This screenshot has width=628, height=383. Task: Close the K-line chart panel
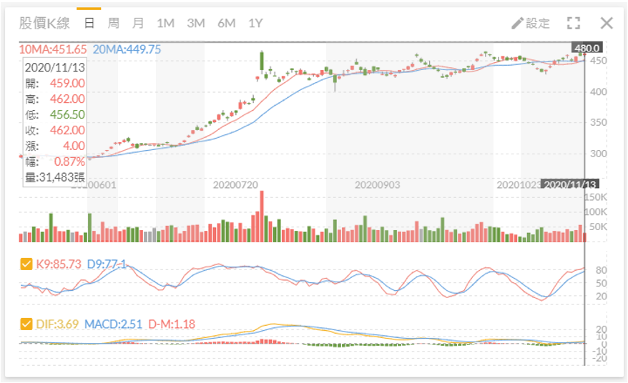coord(607,23)
